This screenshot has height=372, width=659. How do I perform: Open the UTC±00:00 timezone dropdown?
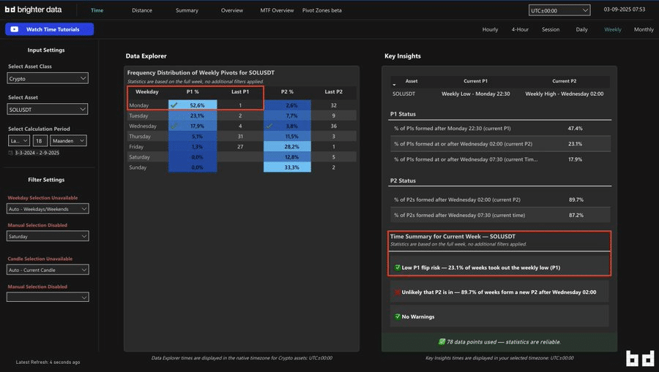coord(559,10)
